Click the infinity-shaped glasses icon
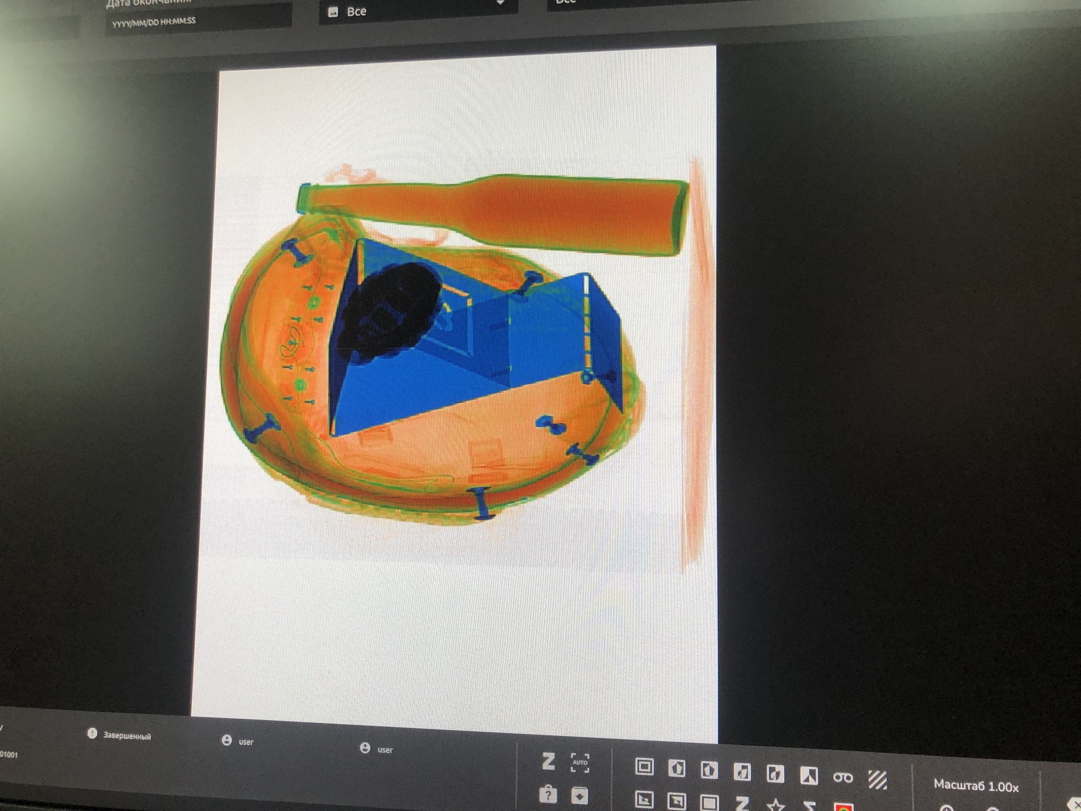Image resolution: width=1081 pixels, height=811 pixels. click(842, 777)
